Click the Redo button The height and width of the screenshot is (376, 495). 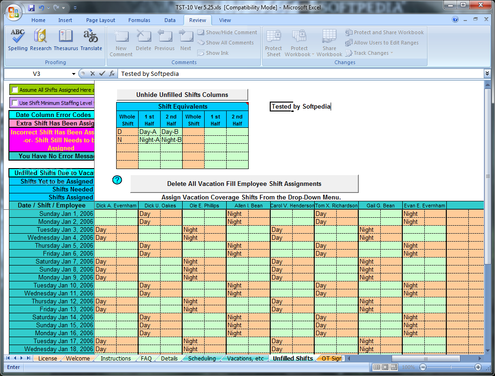(x=56, y=7)
